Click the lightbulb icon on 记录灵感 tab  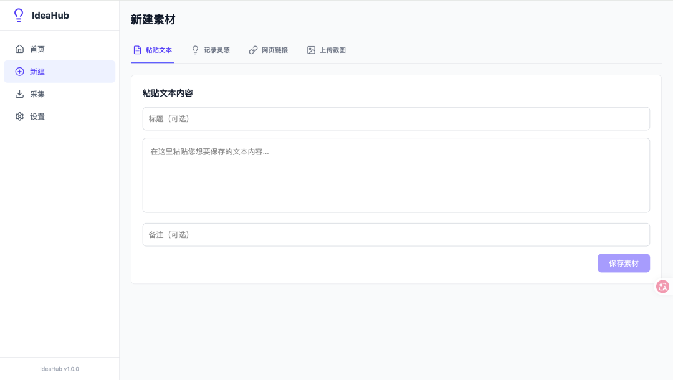point(195,50)
